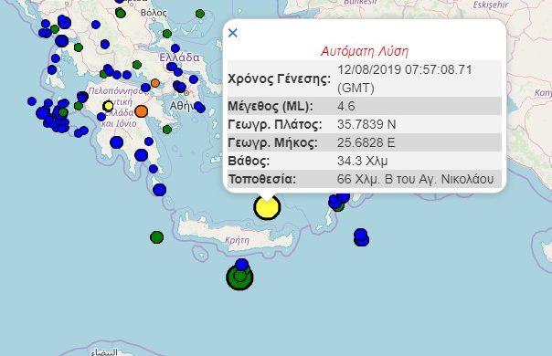
Task: Select the 'Χρόνος Γένεσης' timestamp row
Action: 365,79
